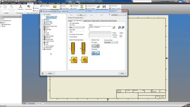This screenshot has width=190, height=107.
Task: Click the Border define tool
Action: click(63, 6)
